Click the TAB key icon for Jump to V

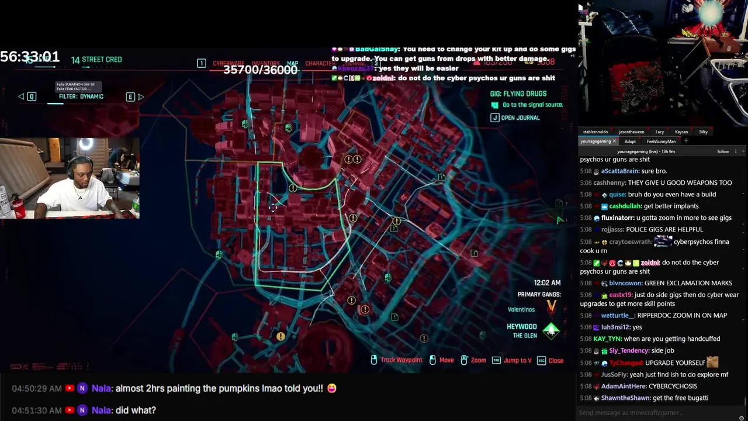[x=497, y=360]
